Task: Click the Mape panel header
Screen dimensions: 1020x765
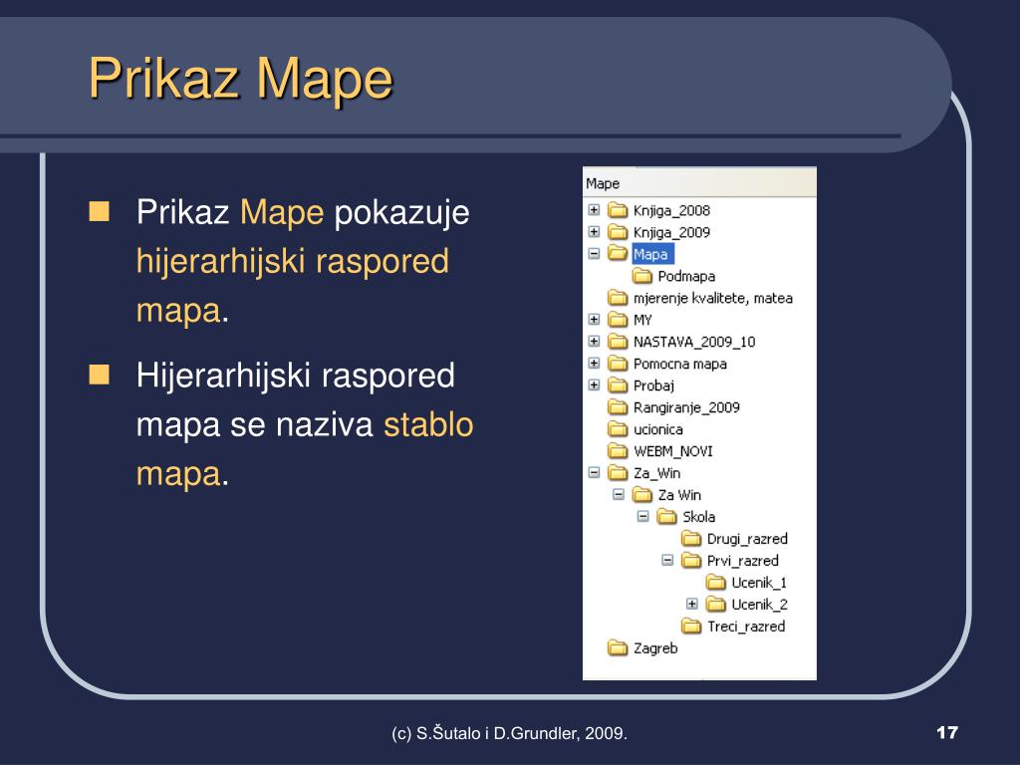Action: (x=699, y=183)
